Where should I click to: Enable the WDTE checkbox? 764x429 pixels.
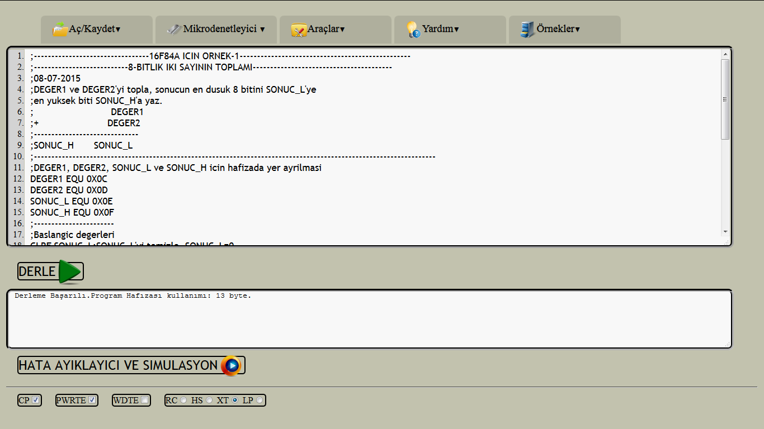[145, 400]
